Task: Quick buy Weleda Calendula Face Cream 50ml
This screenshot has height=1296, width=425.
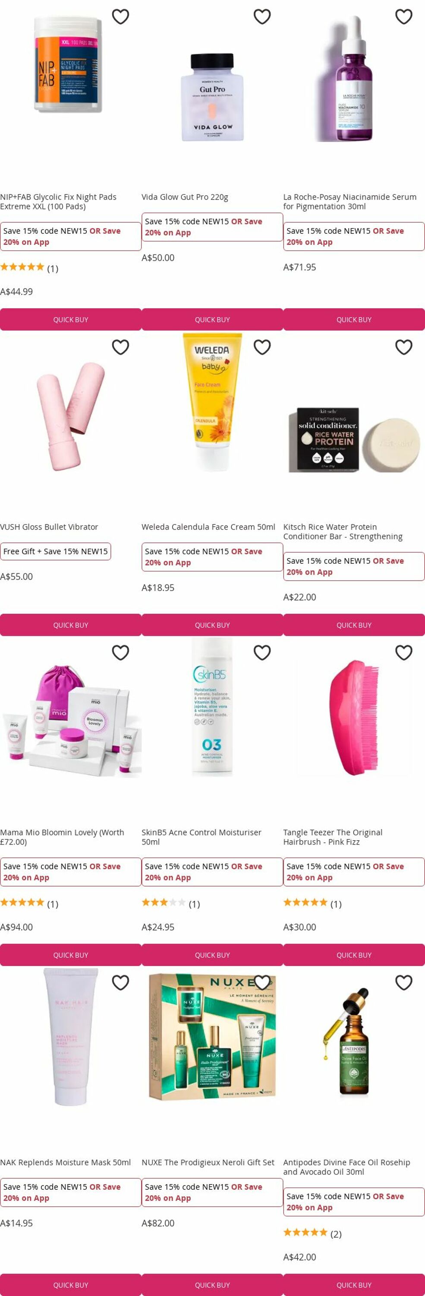Action: [x=212, y=625]
